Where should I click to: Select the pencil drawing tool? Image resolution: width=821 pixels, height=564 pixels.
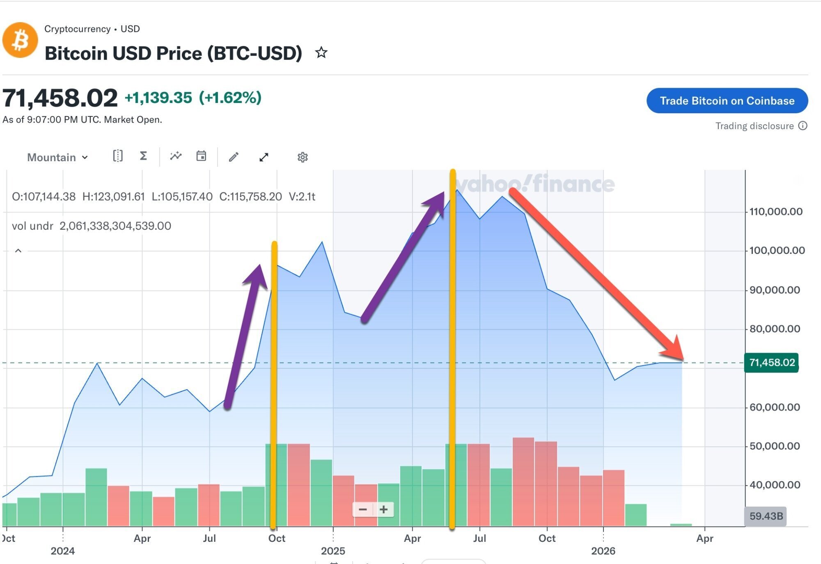point(234,157)
